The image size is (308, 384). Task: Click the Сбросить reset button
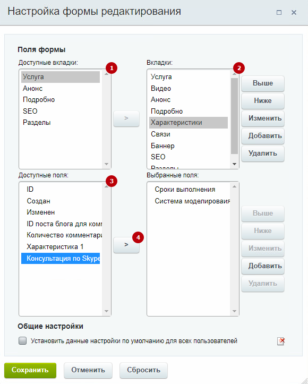[143, 370]
